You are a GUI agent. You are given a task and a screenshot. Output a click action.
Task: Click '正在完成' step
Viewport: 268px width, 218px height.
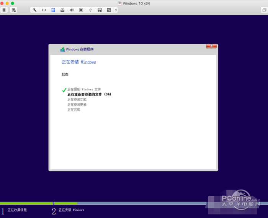[x=74, y=110]
